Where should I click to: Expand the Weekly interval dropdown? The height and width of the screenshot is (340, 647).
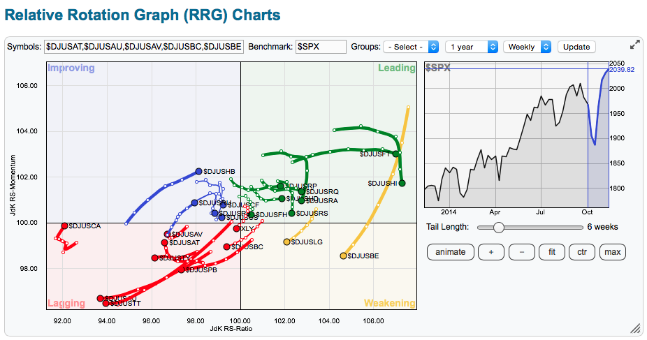pyautogui.click(x=527, y=47)
